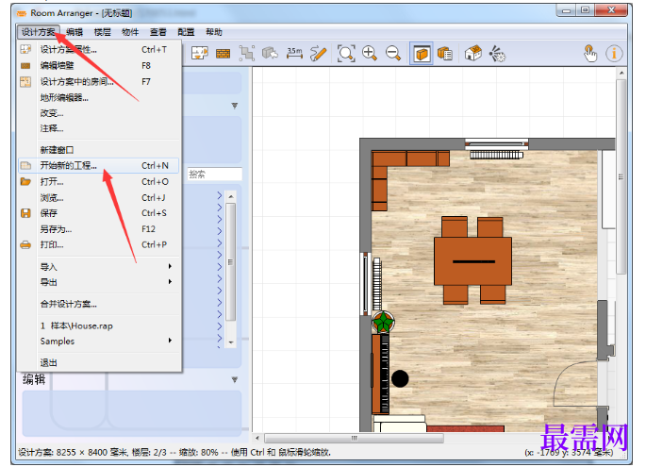Click the zoom out magnifier icon

(x=393, y=54)
